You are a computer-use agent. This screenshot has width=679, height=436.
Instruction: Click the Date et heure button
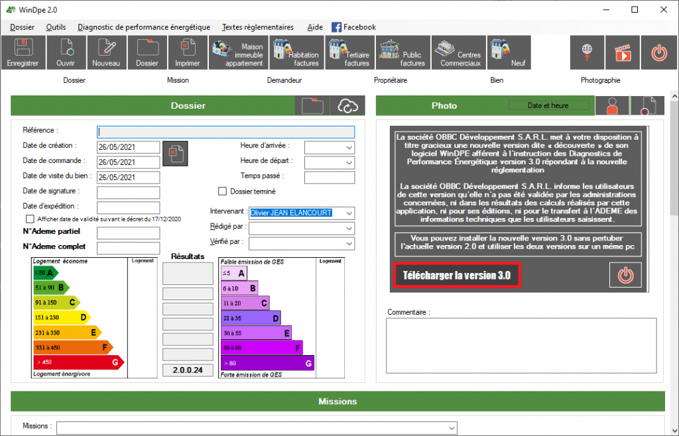[x=548, y=105]
